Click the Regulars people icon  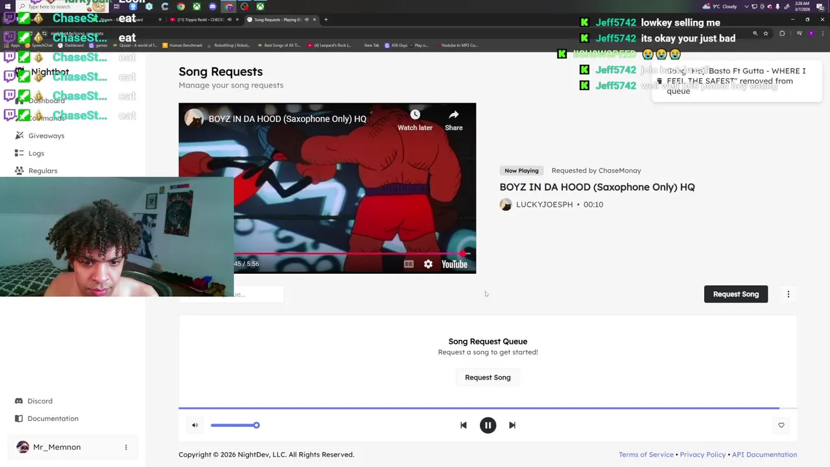[19, 171]
